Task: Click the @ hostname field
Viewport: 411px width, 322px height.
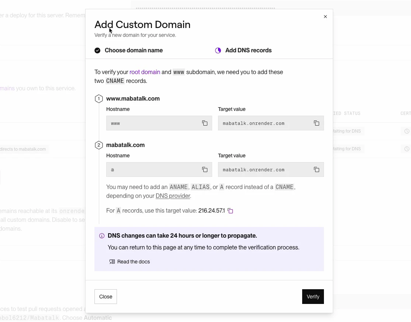Action: pyautogui.click(x=152, y=169)
